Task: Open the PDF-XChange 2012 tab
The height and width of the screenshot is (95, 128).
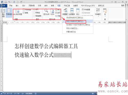Action: pos(88,6)
